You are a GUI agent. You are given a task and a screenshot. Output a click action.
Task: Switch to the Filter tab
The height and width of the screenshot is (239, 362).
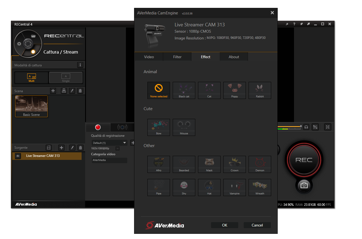177,57
